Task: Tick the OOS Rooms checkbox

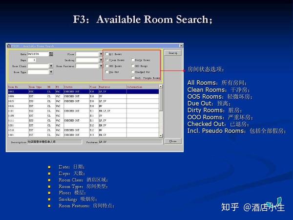Action: point(107,66)
